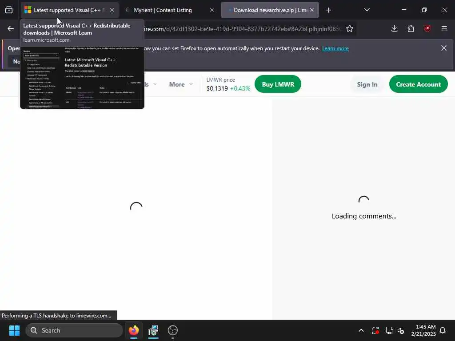The image size is (455, 341).
Task: Show hidden system tray icons chevron
Action: [x=361, y=330]
